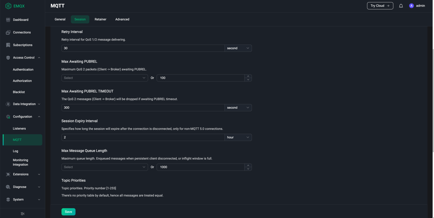434x218 pixels.
Task: Collapse the Access Control section
Action: tap(39, 58)
